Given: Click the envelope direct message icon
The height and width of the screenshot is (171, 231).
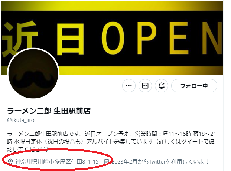Looking at the screenshot, I should click(145, 86).
